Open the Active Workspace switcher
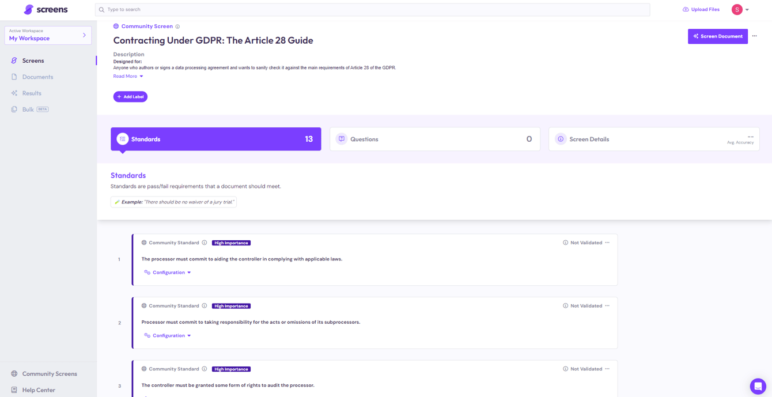The height and width of the screenshot is (397, 772). tap(48, 35)
